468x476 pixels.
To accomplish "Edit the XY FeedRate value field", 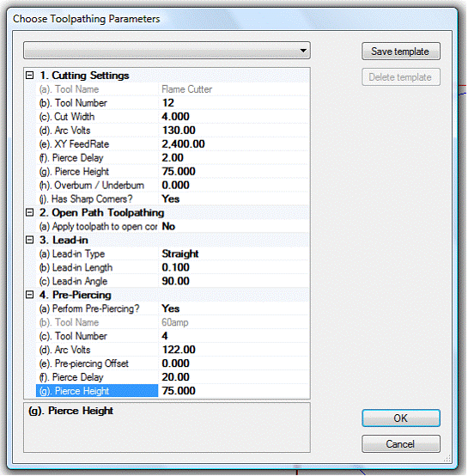I will 234,143.
